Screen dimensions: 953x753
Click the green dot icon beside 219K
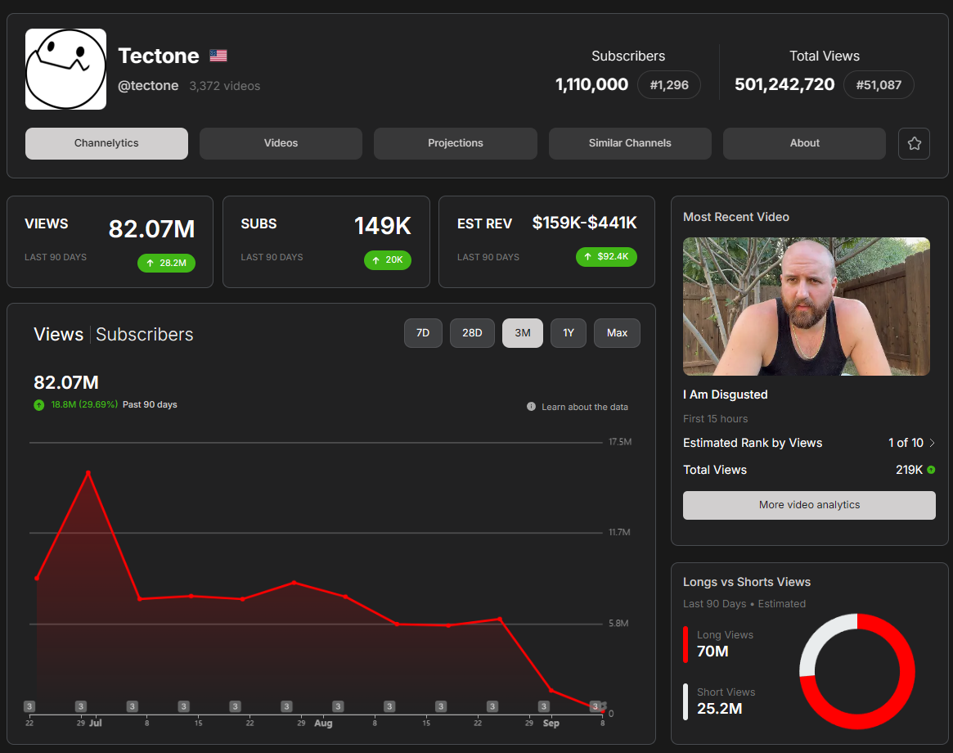pos(931,470)
